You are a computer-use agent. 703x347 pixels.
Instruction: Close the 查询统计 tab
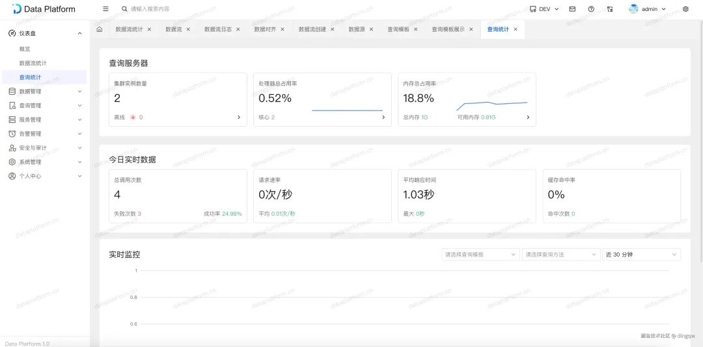point(516,29)
